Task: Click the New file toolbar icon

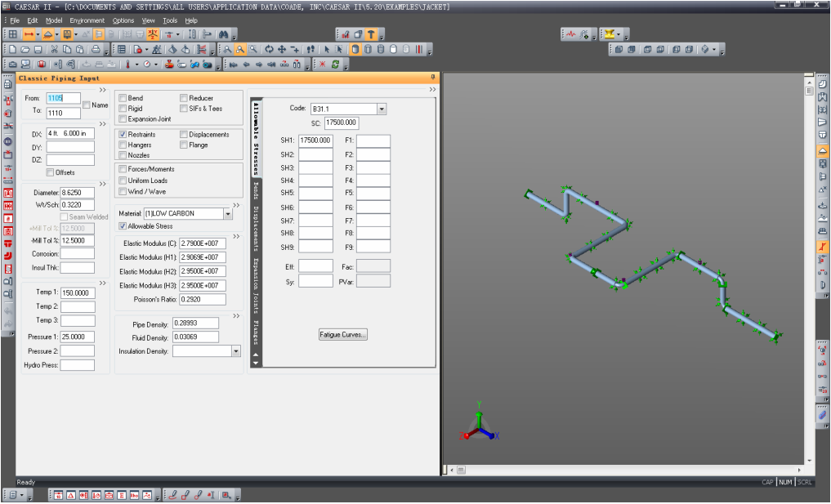Action: (13, 49)
